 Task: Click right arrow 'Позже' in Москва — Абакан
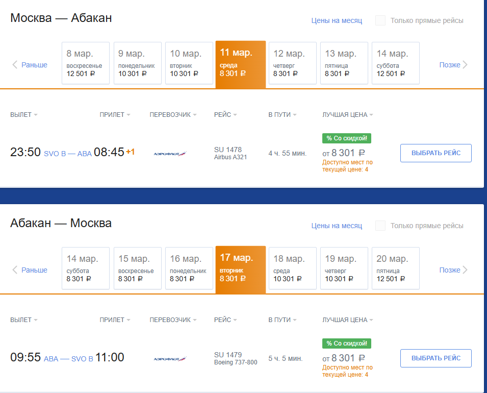point(453,65)
